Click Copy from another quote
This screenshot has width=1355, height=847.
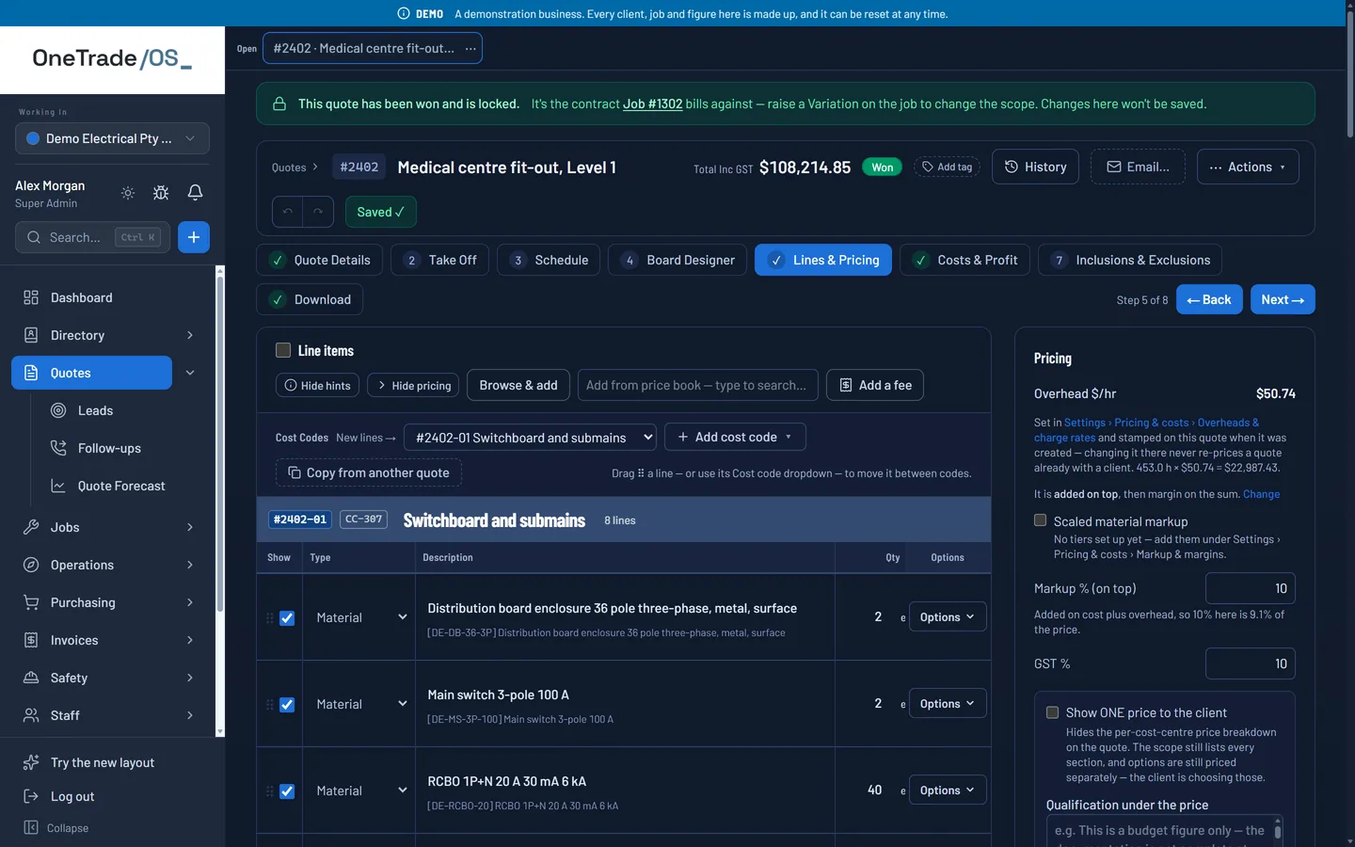pos(369,472)
